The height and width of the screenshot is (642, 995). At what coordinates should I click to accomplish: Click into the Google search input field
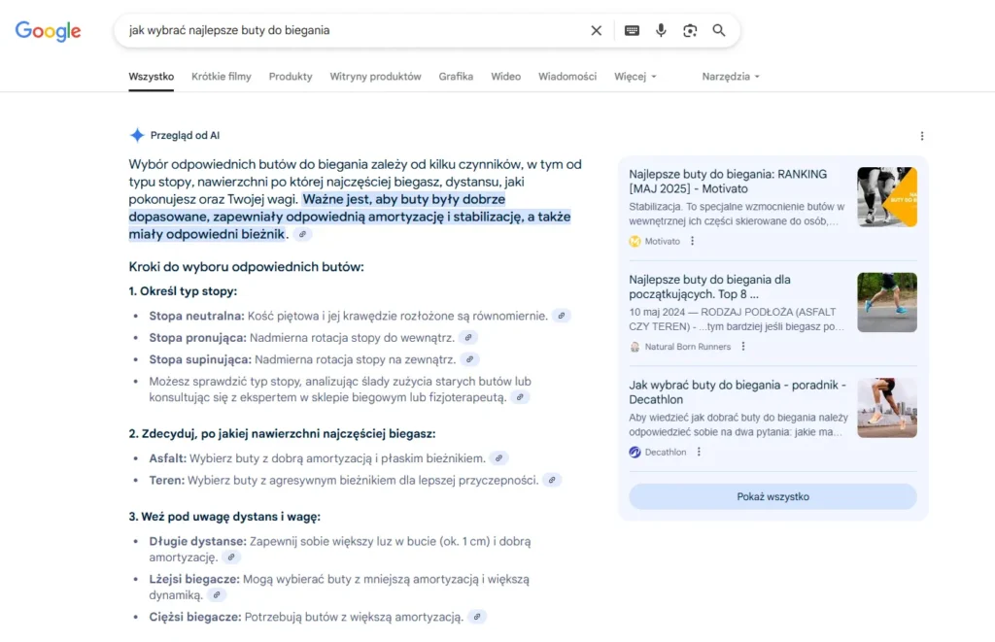click(x=350, y=31)
